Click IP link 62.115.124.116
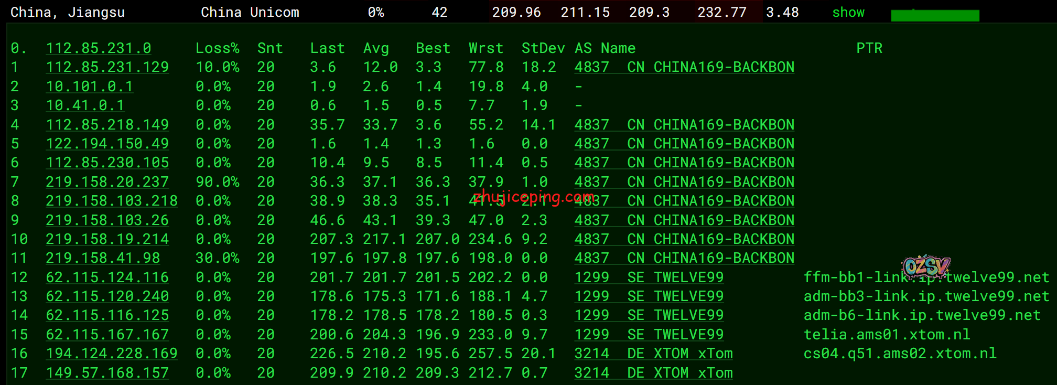Viewport: 1057px width, 385px height. [x=107, y=277]
